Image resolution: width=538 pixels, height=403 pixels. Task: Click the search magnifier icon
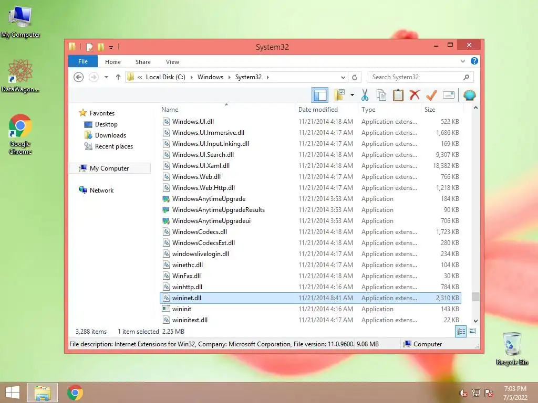tap(466, 77)
